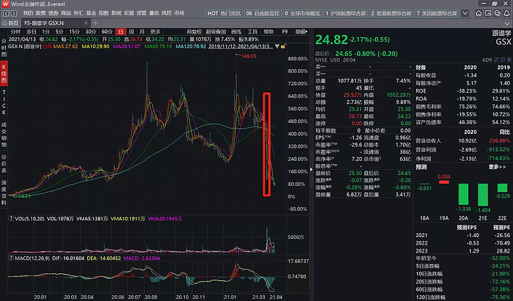Open the 工具 toolbar menu
The height and width of the screenshot is (301, 513).
point(252,32)
